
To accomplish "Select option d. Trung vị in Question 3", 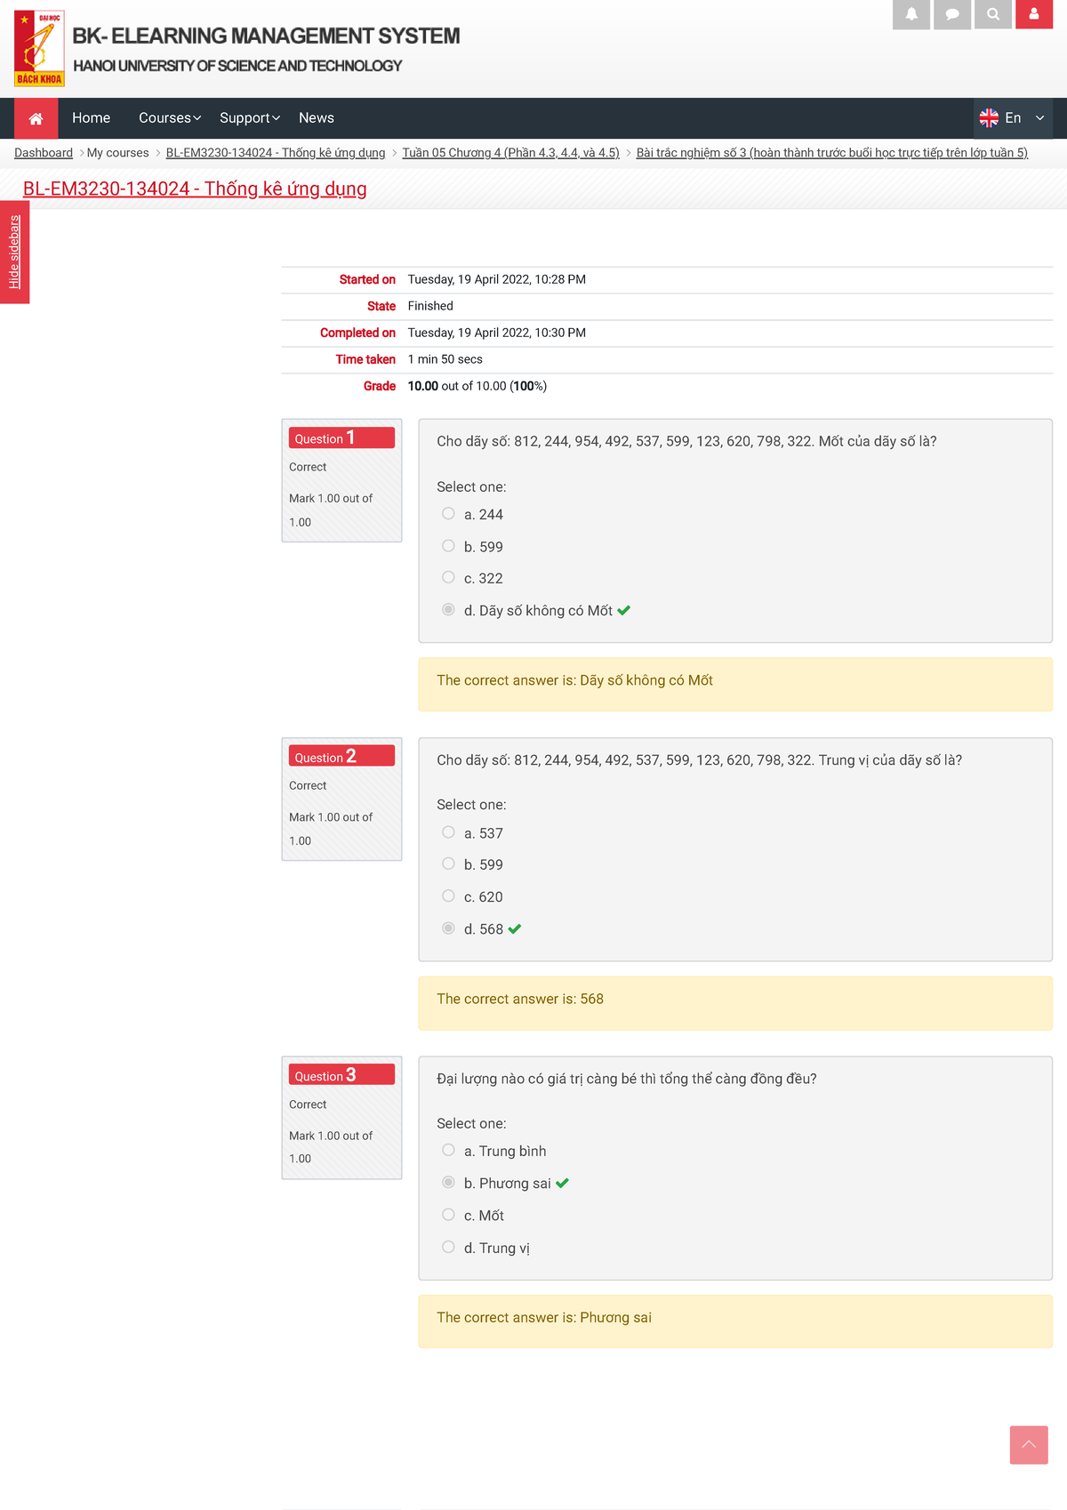I will (448, 1247).
